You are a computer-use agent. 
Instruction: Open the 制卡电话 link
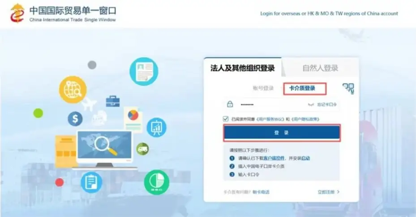point(261,192)
